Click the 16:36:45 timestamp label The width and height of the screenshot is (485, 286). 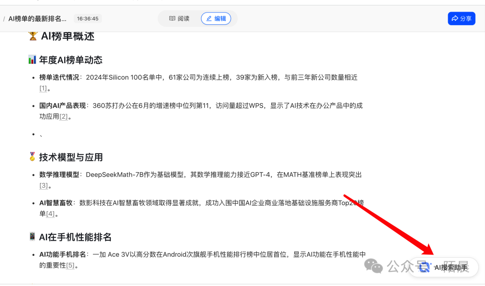click(x=88, y=18)
